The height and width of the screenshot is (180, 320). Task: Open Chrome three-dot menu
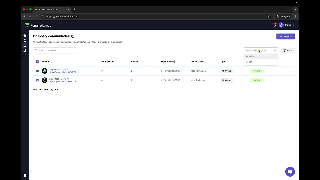tap(295, 16)
